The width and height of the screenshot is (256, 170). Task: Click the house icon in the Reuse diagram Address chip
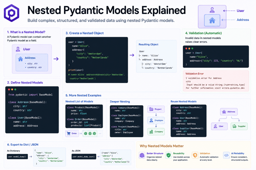(224, 112)
